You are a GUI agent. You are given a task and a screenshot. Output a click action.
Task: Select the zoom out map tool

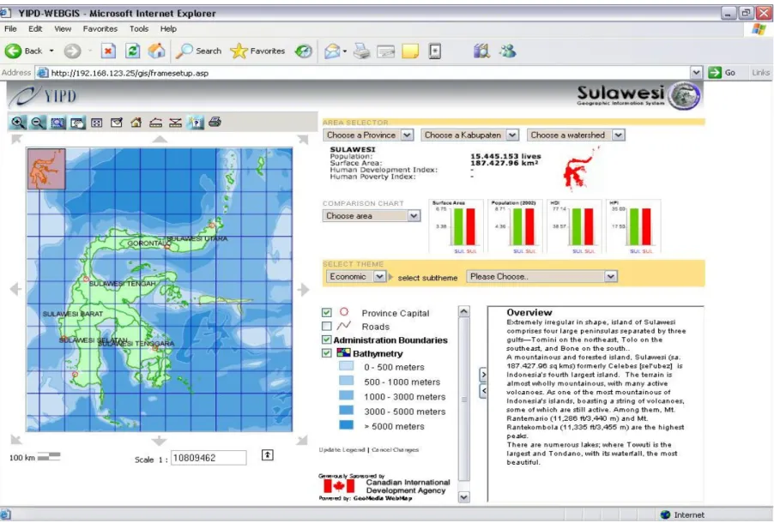(38, 123)
